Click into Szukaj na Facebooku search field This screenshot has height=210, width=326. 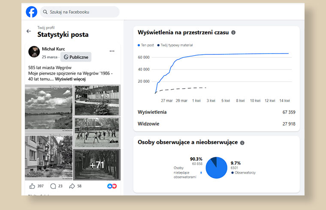point(80,12)
